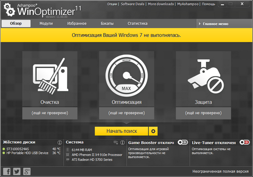Open the Google+ icon in footer
253x177 pixels.
click(27, 171)
